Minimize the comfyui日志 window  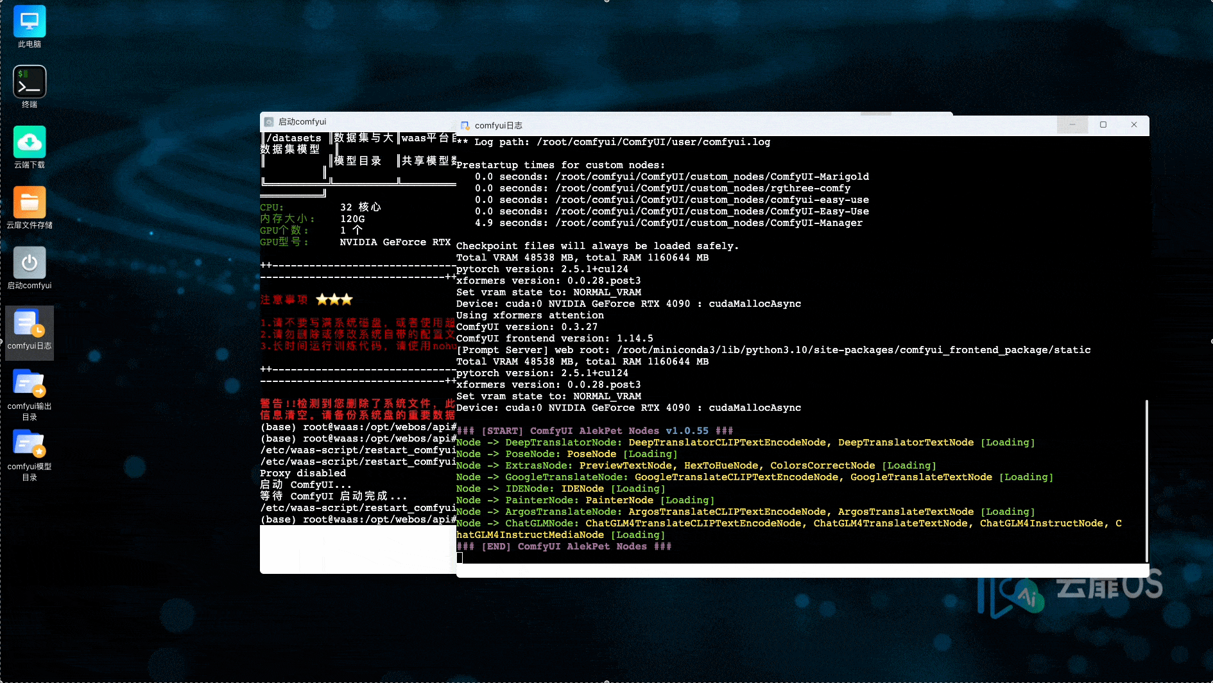1072,125
